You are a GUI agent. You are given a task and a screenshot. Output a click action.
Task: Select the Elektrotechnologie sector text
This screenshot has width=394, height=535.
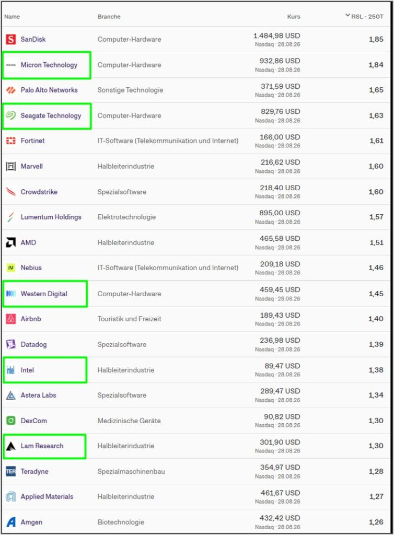pyautogui.click(x=126, y=217)
